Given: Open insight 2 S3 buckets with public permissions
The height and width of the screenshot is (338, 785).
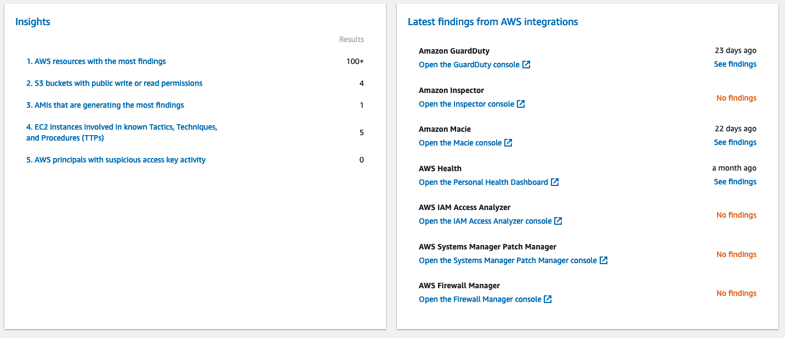Looking at the screenshot, I should pyautogui.click(x=115, y=83).
